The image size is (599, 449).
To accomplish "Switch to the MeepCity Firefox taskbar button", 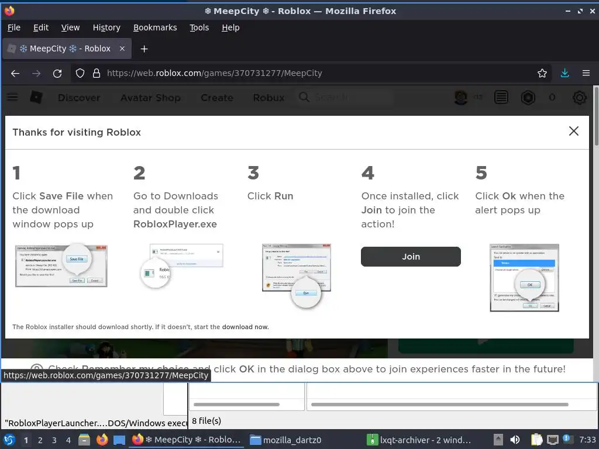I will tap(187, 440).
